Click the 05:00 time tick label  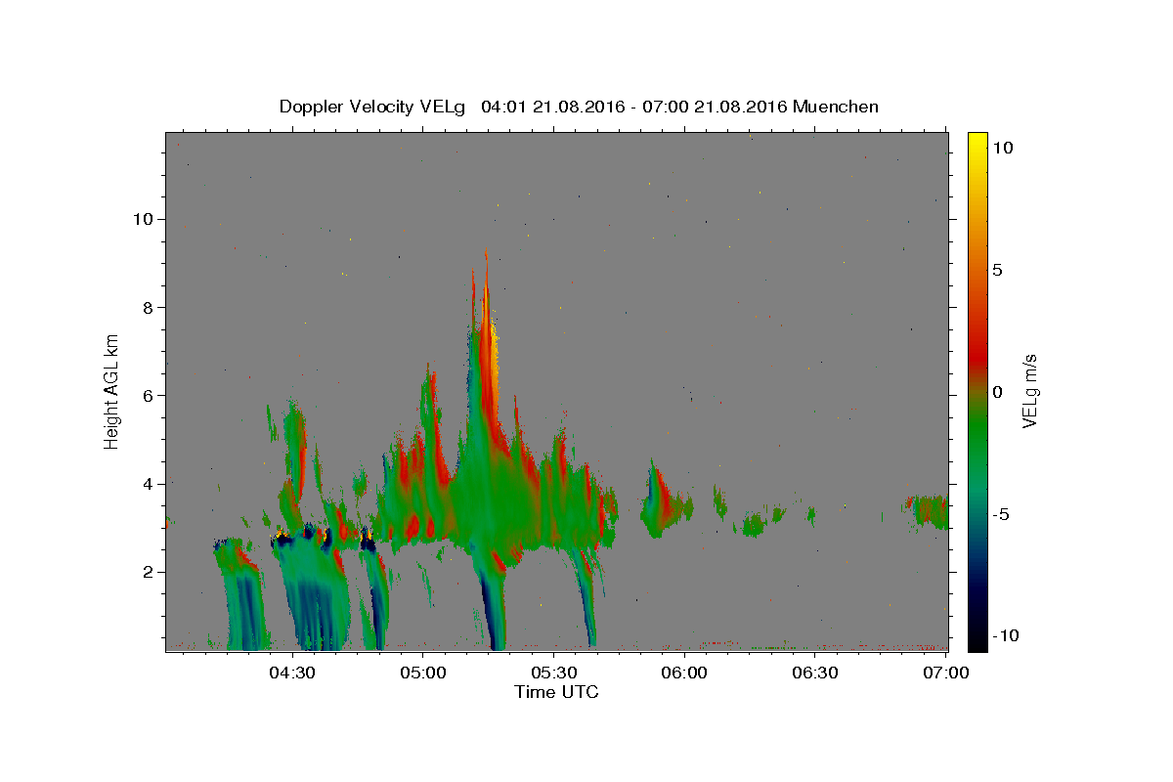tap(423, 673)
